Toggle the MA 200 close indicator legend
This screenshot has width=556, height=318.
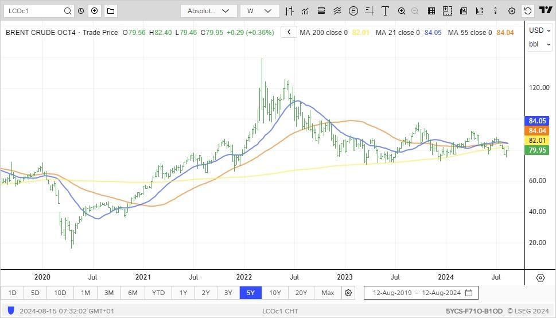[323, 33]
